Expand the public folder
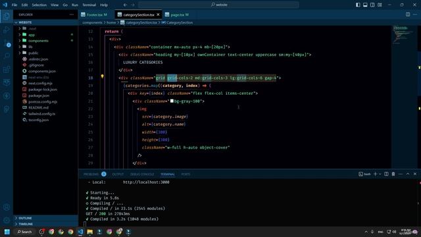421x237 pixels. [45, 53]
